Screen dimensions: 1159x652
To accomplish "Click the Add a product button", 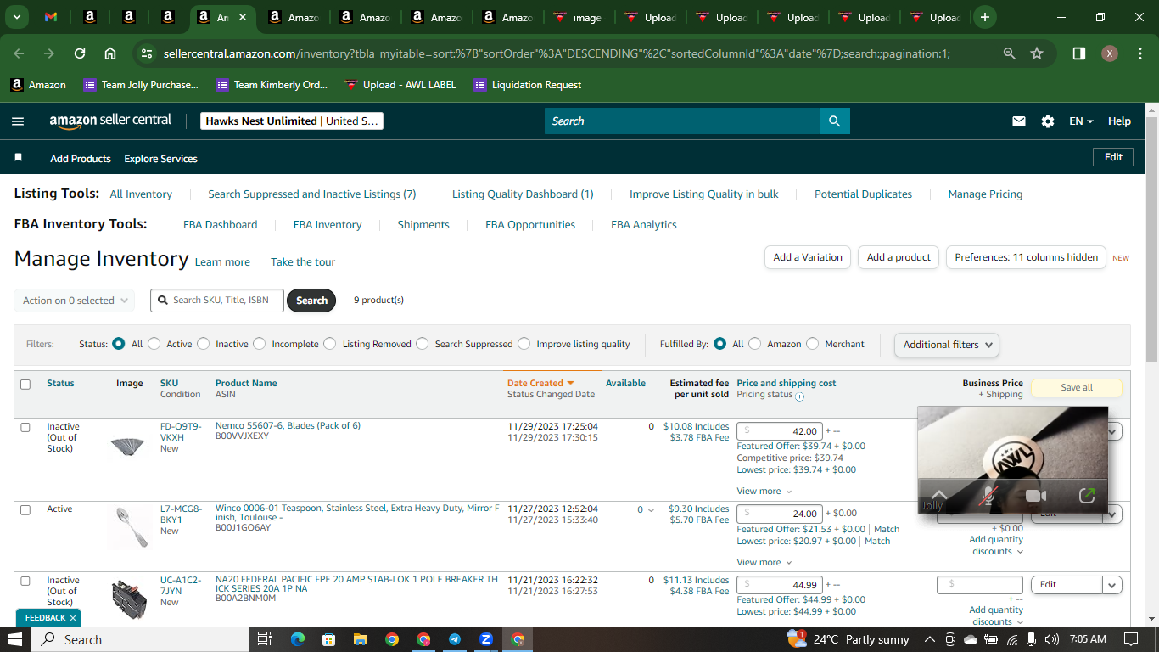I will click(899, 257).
